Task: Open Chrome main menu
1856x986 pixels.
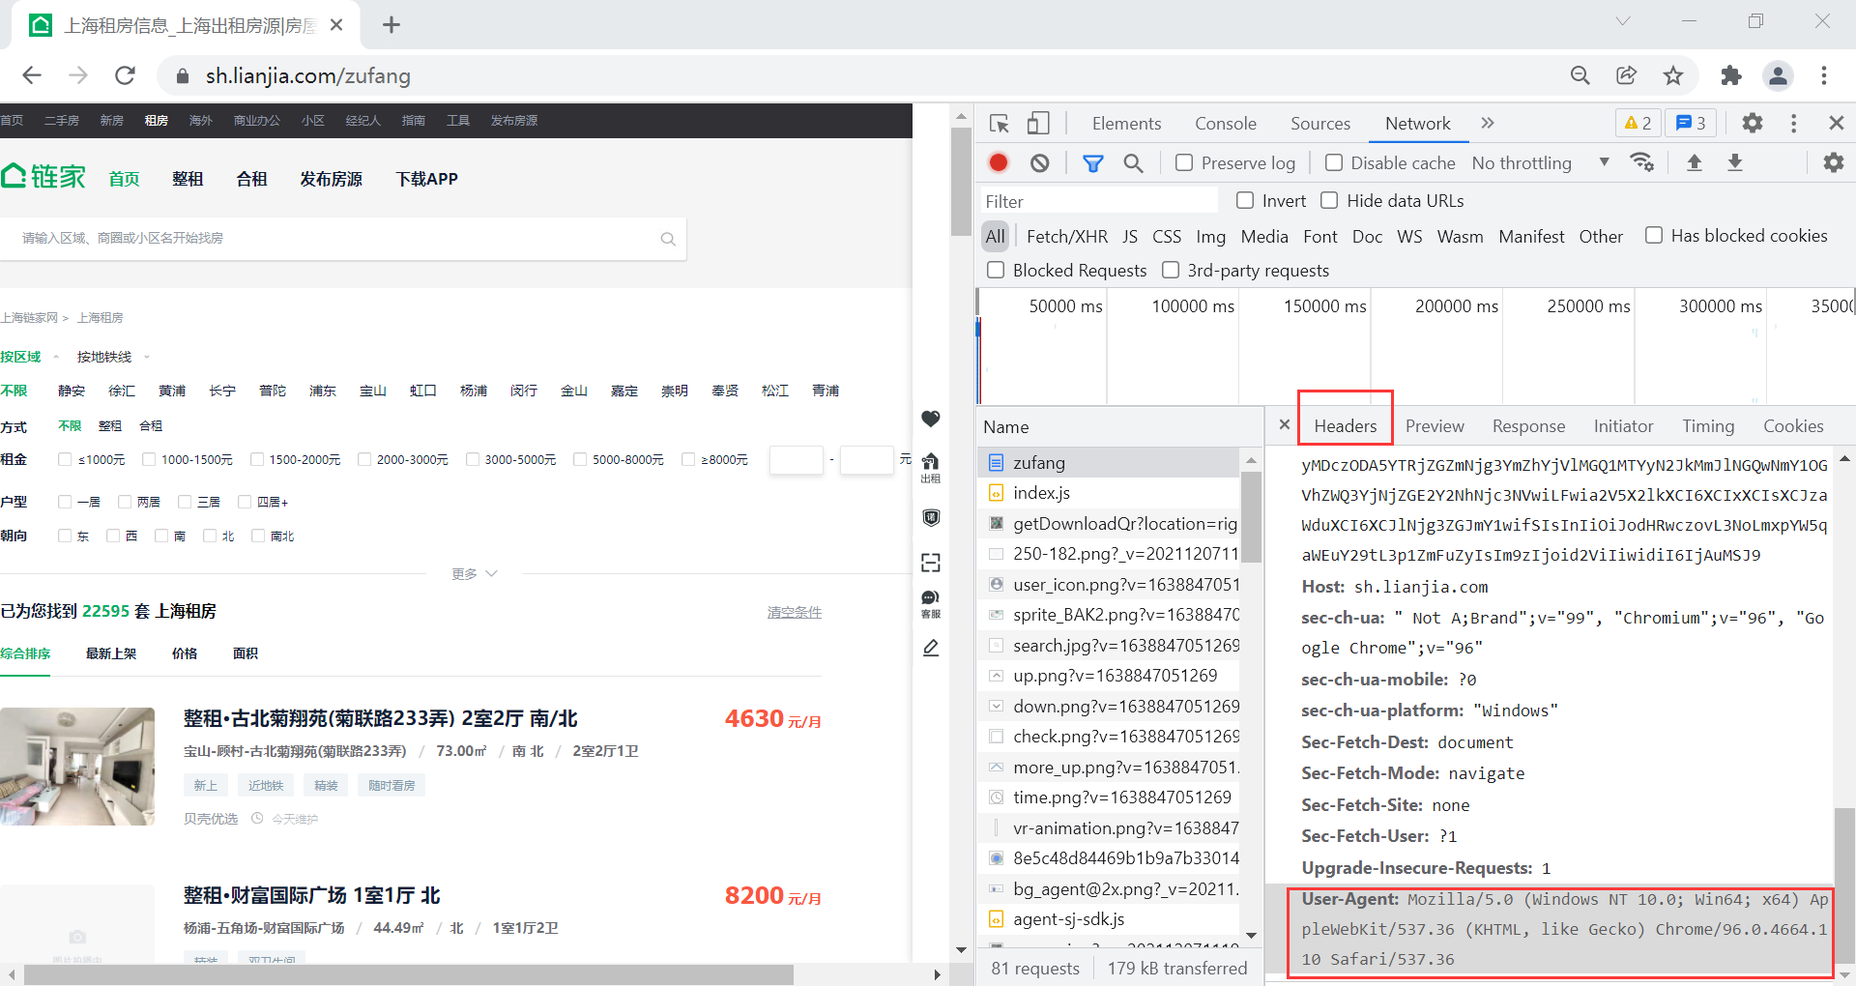Action: [x=1824, y=75]
